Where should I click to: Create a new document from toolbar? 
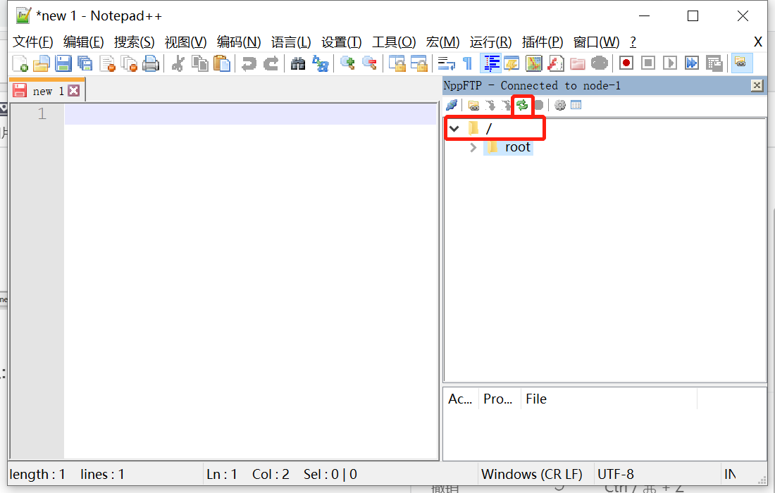click(x=20, y=63)
